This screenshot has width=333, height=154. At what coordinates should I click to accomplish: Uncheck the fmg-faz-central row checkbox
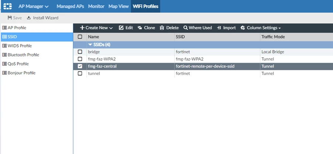tap(80, 66)
